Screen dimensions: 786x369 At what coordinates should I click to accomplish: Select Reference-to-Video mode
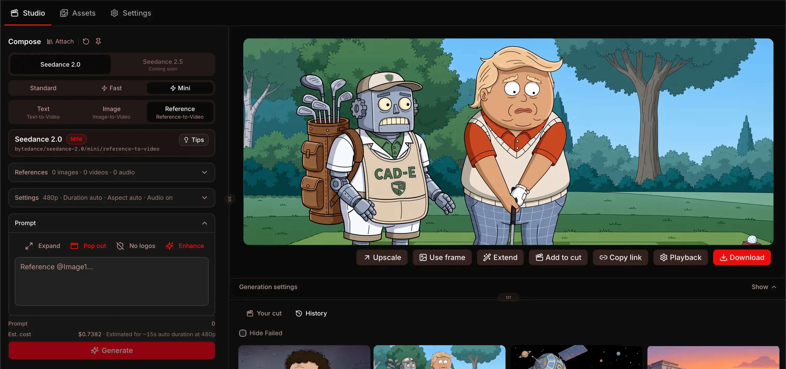(x=180, y=112)
